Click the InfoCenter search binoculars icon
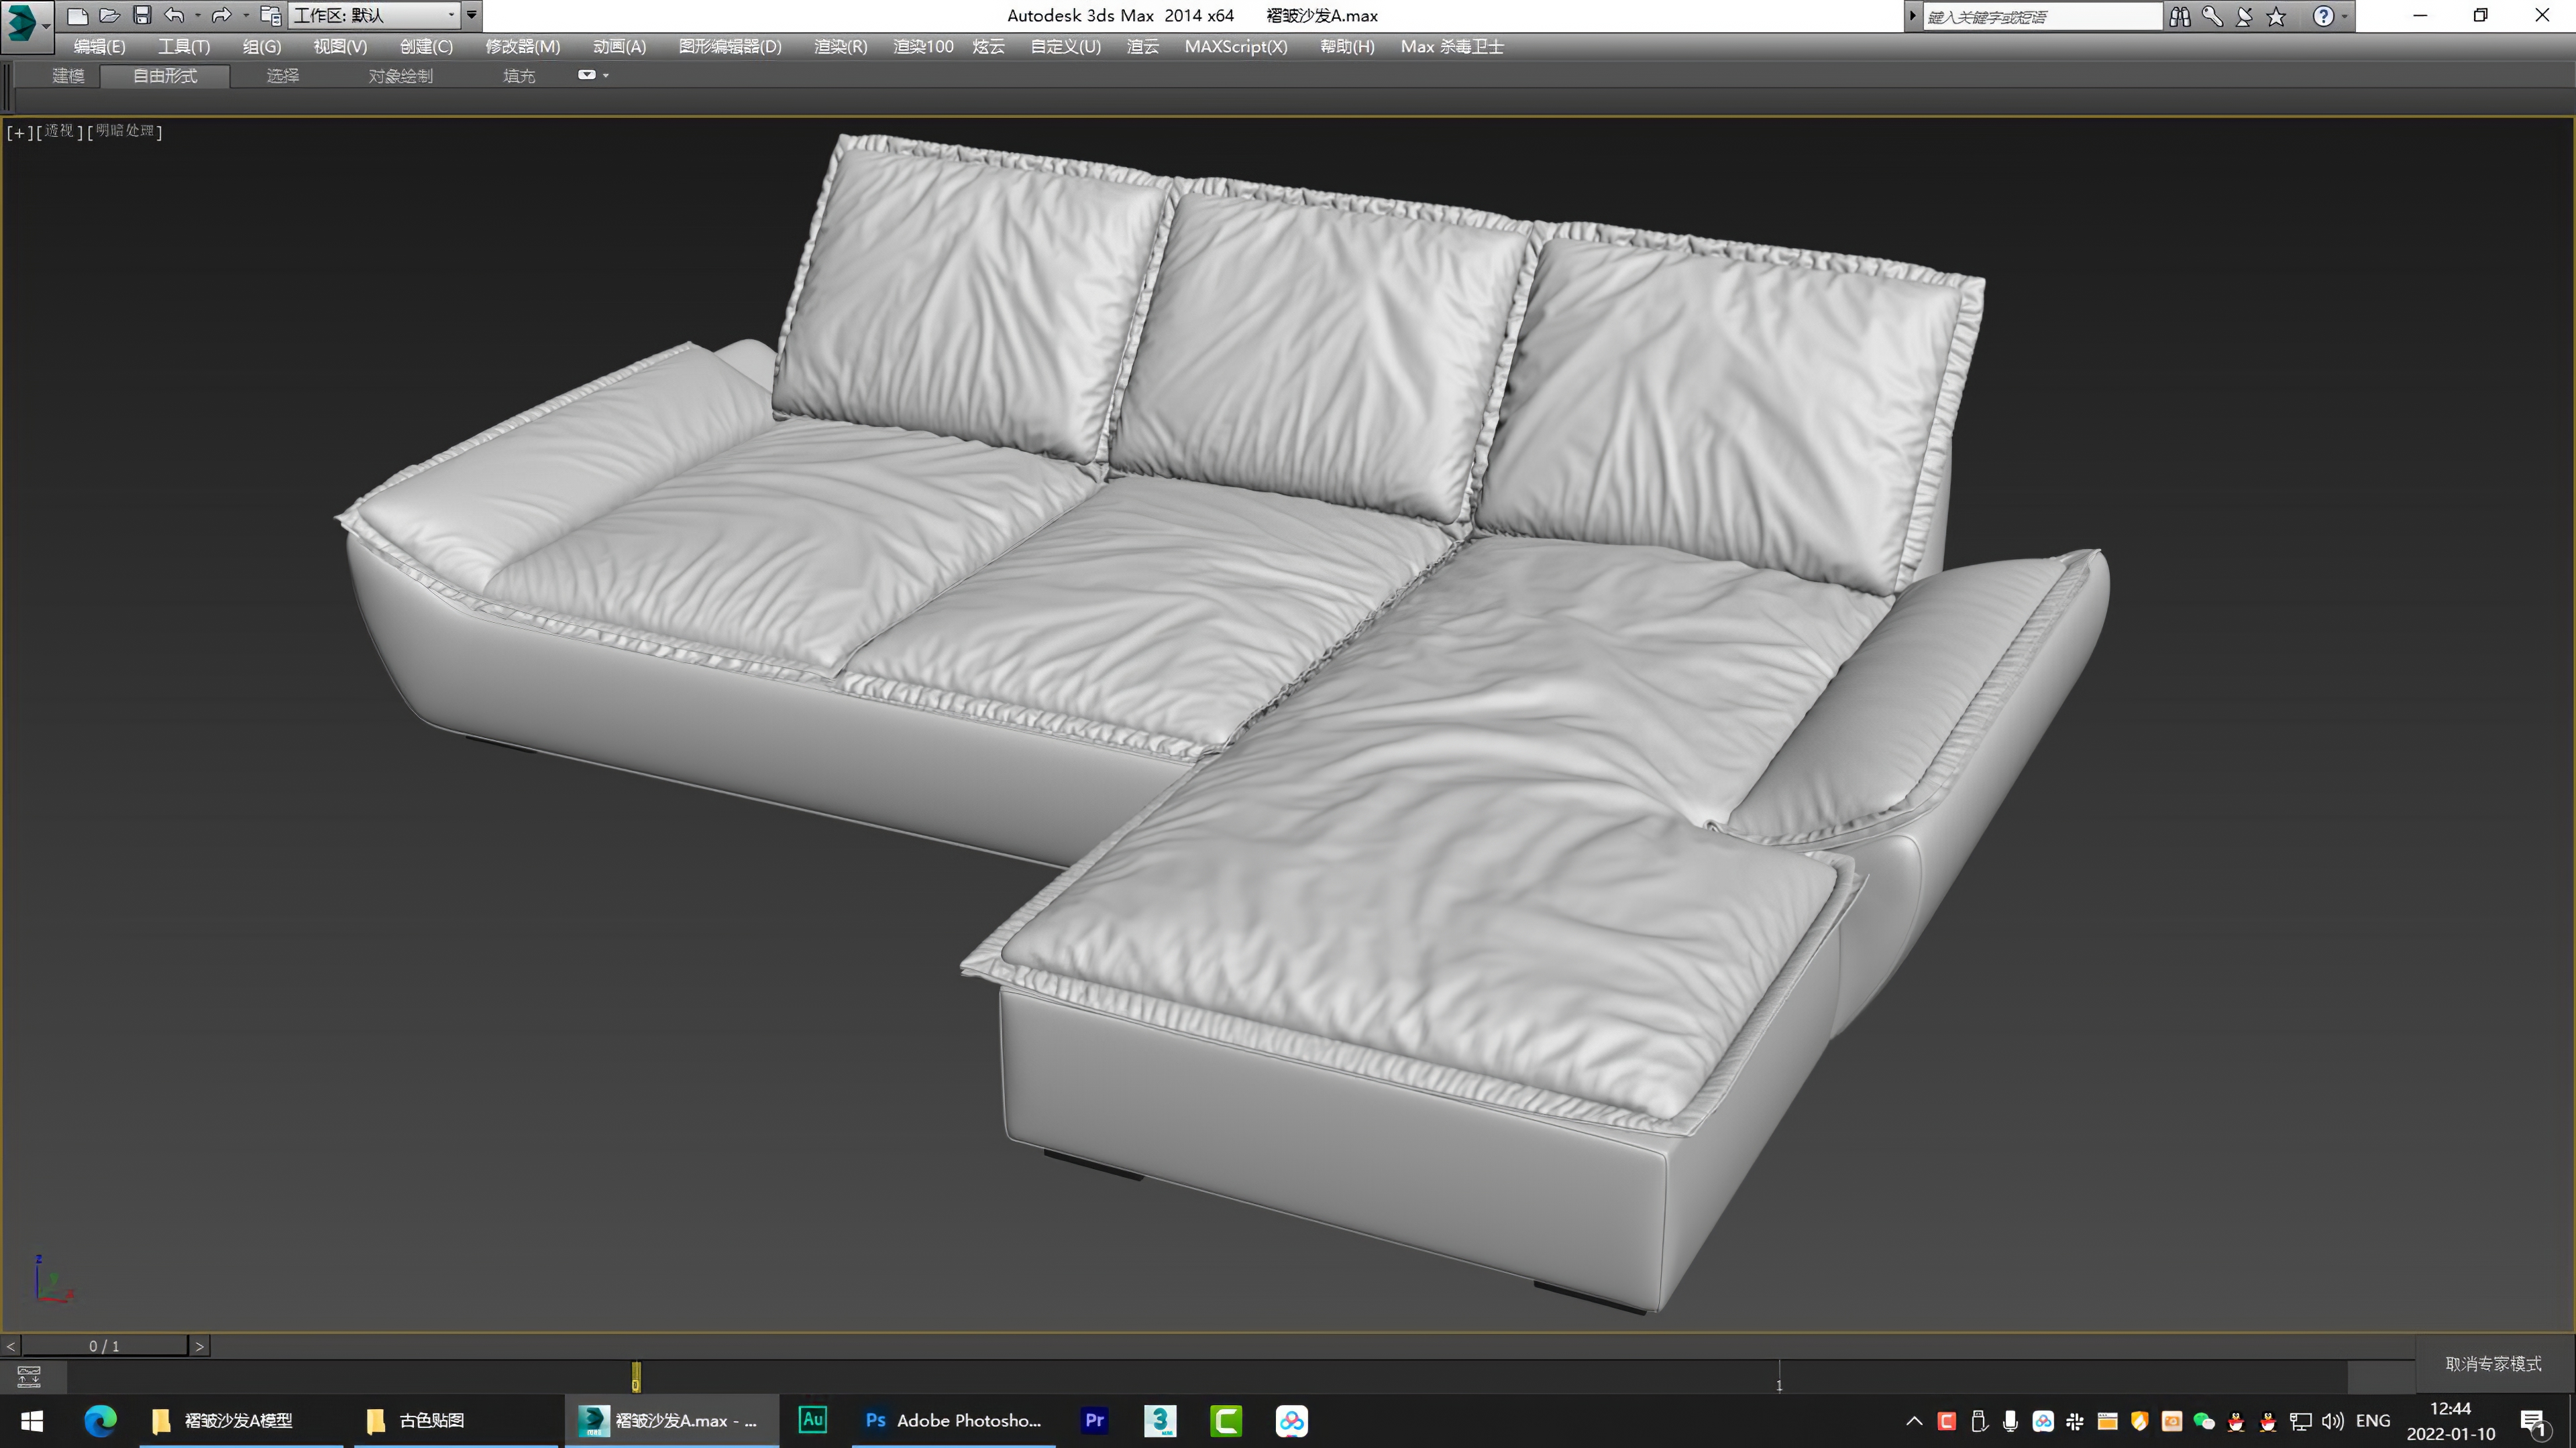2576x1448 pixels. tap(2180, 16)
